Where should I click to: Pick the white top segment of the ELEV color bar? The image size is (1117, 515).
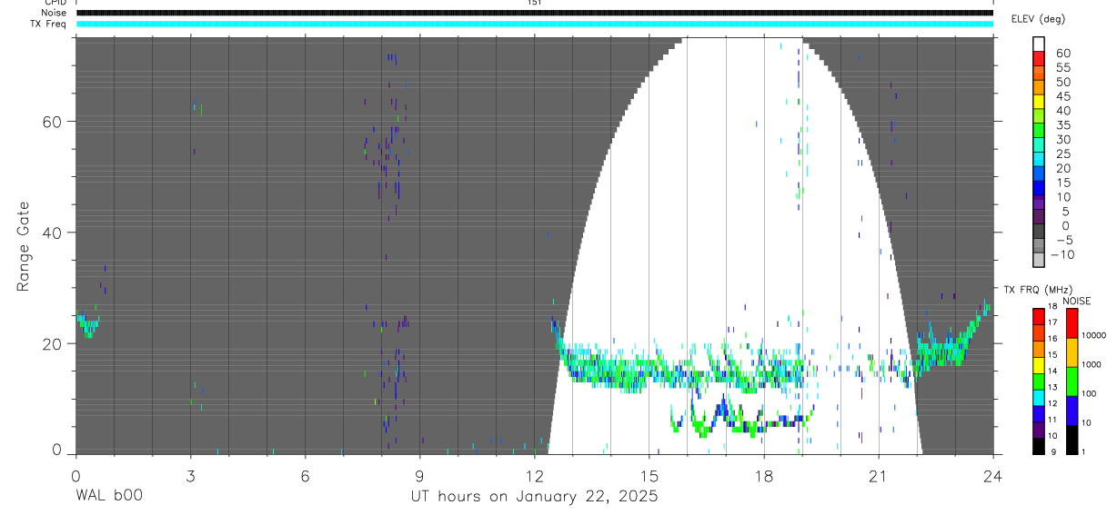[1039, 45]
